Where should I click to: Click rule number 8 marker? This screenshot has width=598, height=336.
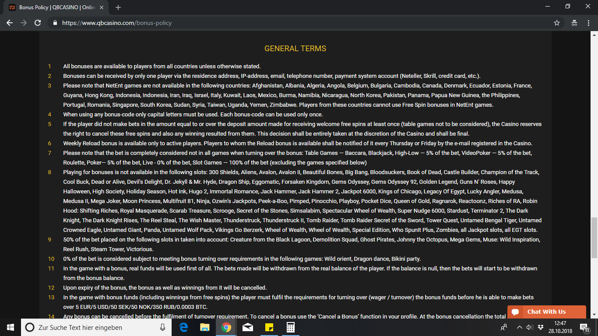coord(49,172)
